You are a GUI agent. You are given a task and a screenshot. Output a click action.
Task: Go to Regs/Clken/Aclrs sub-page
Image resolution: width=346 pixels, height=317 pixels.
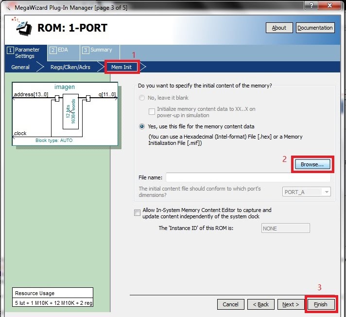(70, 67)
